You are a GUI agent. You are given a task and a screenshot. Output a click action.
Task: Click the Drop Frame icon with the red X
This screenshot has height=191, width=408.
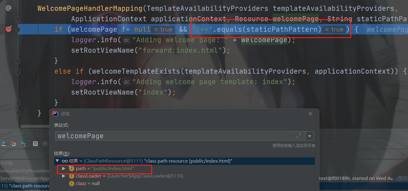coord(13,144)
